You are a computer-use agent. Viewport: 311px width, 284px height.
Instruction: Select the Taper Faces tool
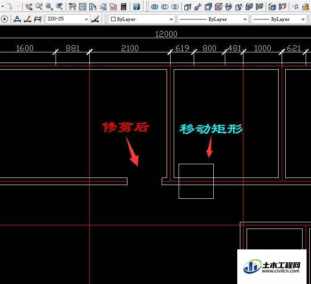click(x=239, y=7)
